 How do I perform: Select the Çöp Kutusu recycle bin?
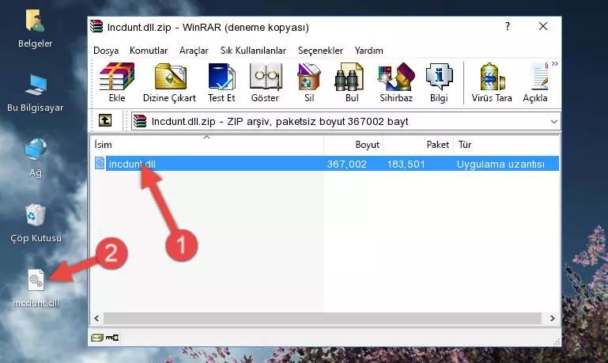36,223
